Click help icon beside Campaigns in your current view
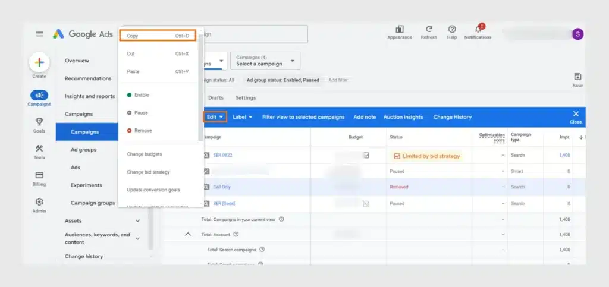 281,219
